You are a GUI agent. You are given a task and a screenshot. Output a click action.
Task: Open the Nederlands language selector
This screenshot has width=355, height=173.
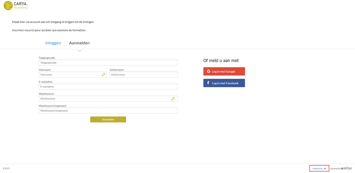click(319, 168)
